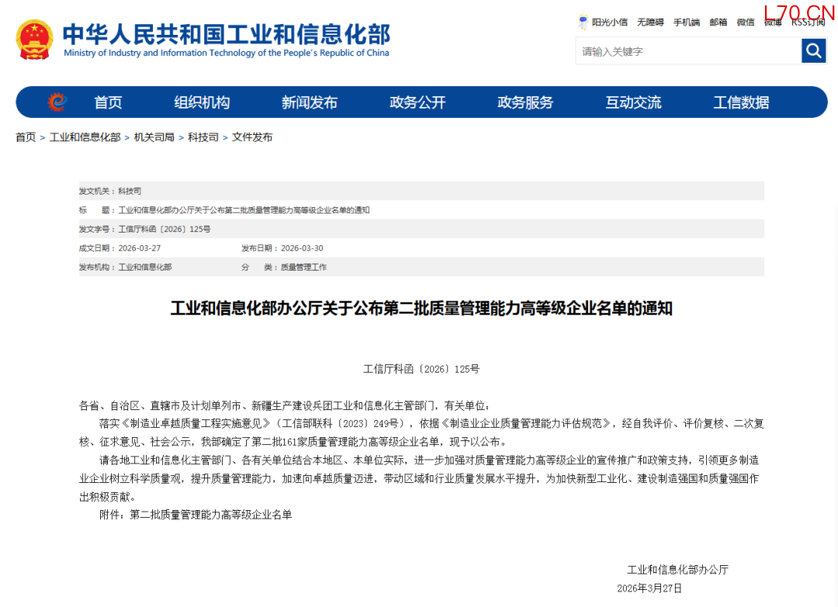The image size is (838, 607).
Task: Click the 科技司 breadcrumb link
Action: (203, 137)
